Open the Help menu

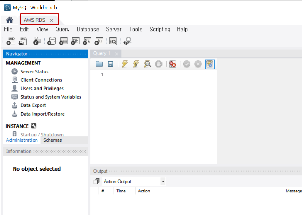pos(182,30)
